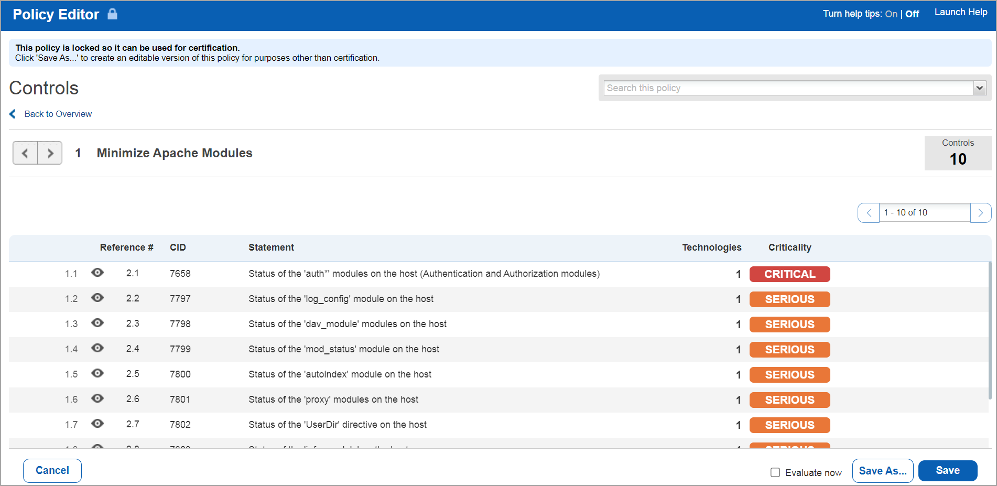This screenshot has width=997, height=486.
Task: Turn help tips On
Action: click(891, 14)
